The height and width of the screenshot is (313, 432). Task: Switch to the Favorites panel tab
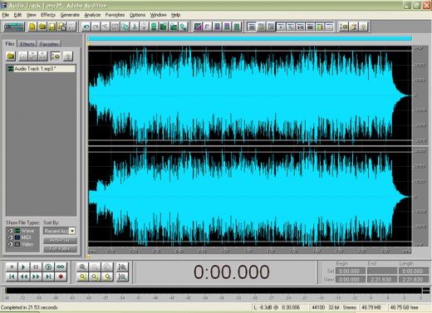click(49, 44)
